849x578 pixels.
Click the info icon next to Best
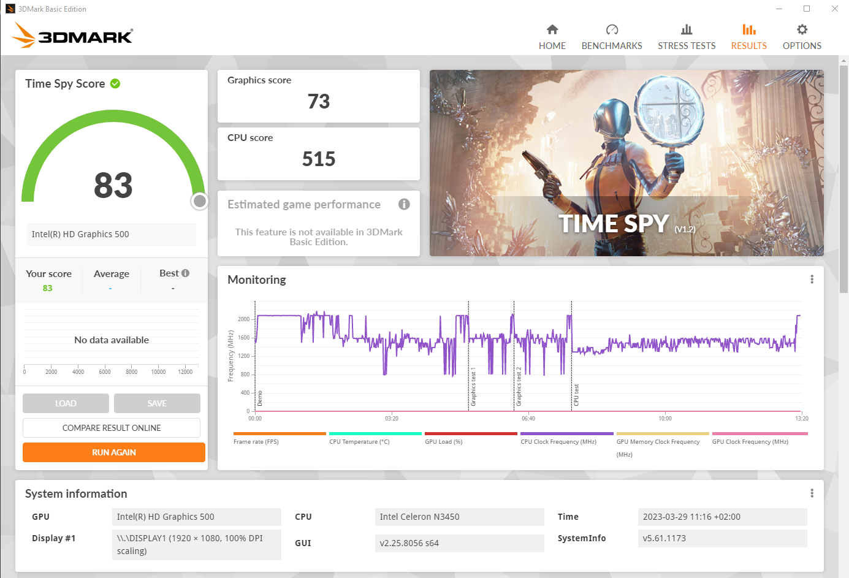(185, 273)
